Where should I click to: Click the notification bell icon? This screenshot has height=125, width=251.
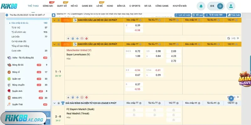[x=201, y=6]
